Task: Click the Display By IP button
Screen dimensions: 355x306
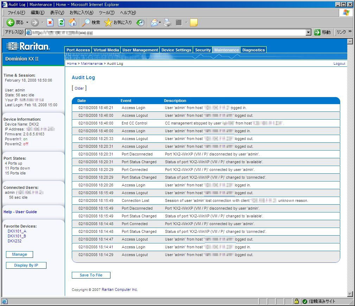Action: [x=26, y=265]
